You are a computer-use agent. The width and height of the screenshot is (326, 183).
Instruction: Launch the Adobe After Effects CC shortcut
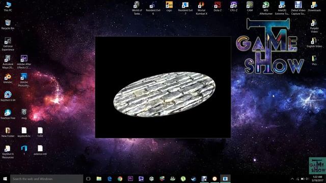tap(24, 62)
